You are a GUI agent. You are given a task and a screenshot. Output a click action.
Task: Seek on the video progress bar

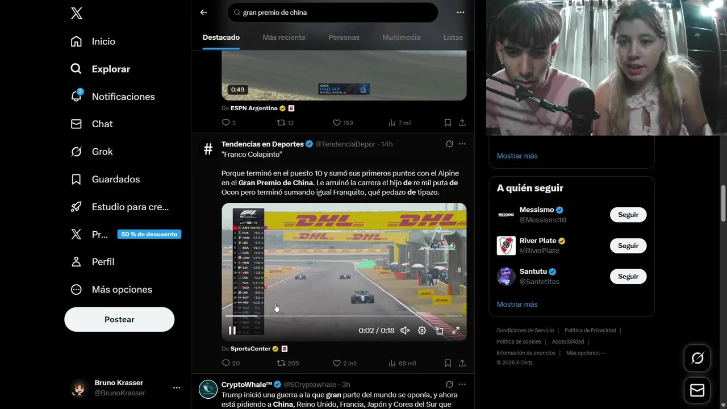[344, 316]
